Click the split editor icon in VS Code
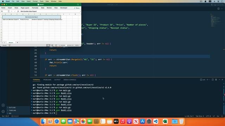225x126 pixels. pyautogui.click(x=218, y=8)
